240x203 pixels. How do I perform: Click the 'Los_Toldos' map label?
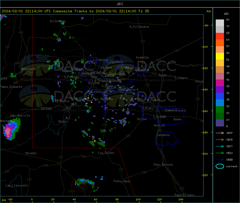pos(106,153)
